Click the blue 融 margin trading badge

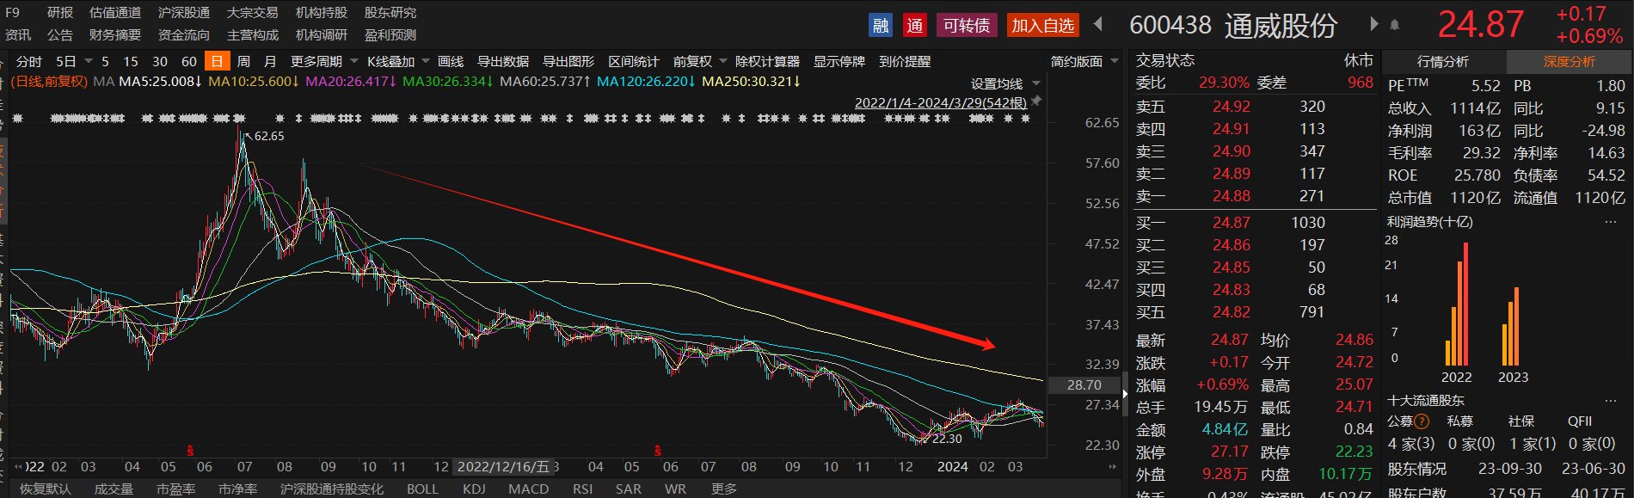click(x=881, y=26)
